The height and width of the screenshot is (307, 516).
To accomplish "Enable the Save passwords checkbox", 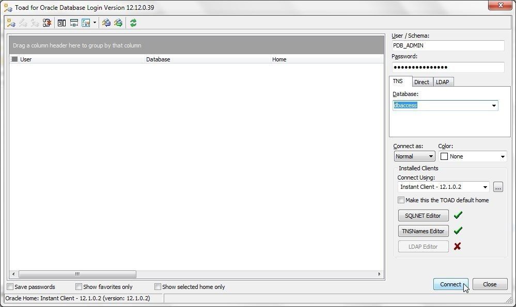I will [x=10, y=287].
